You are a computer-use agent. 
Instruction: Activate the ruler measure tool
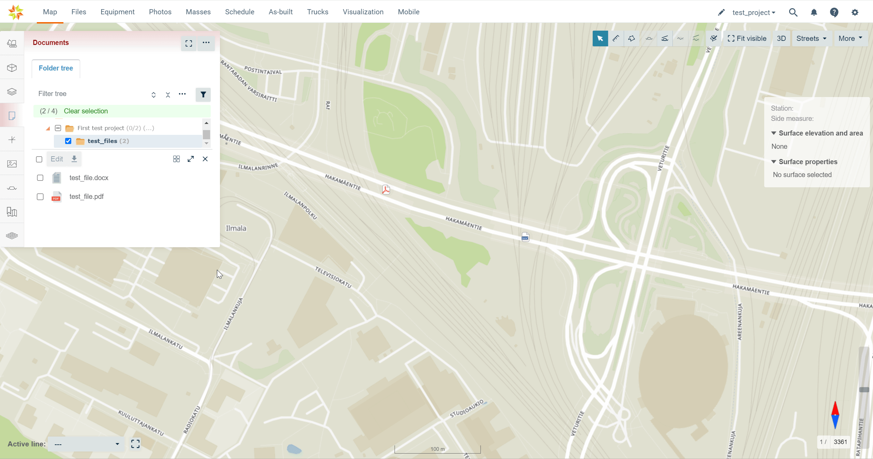616,38
